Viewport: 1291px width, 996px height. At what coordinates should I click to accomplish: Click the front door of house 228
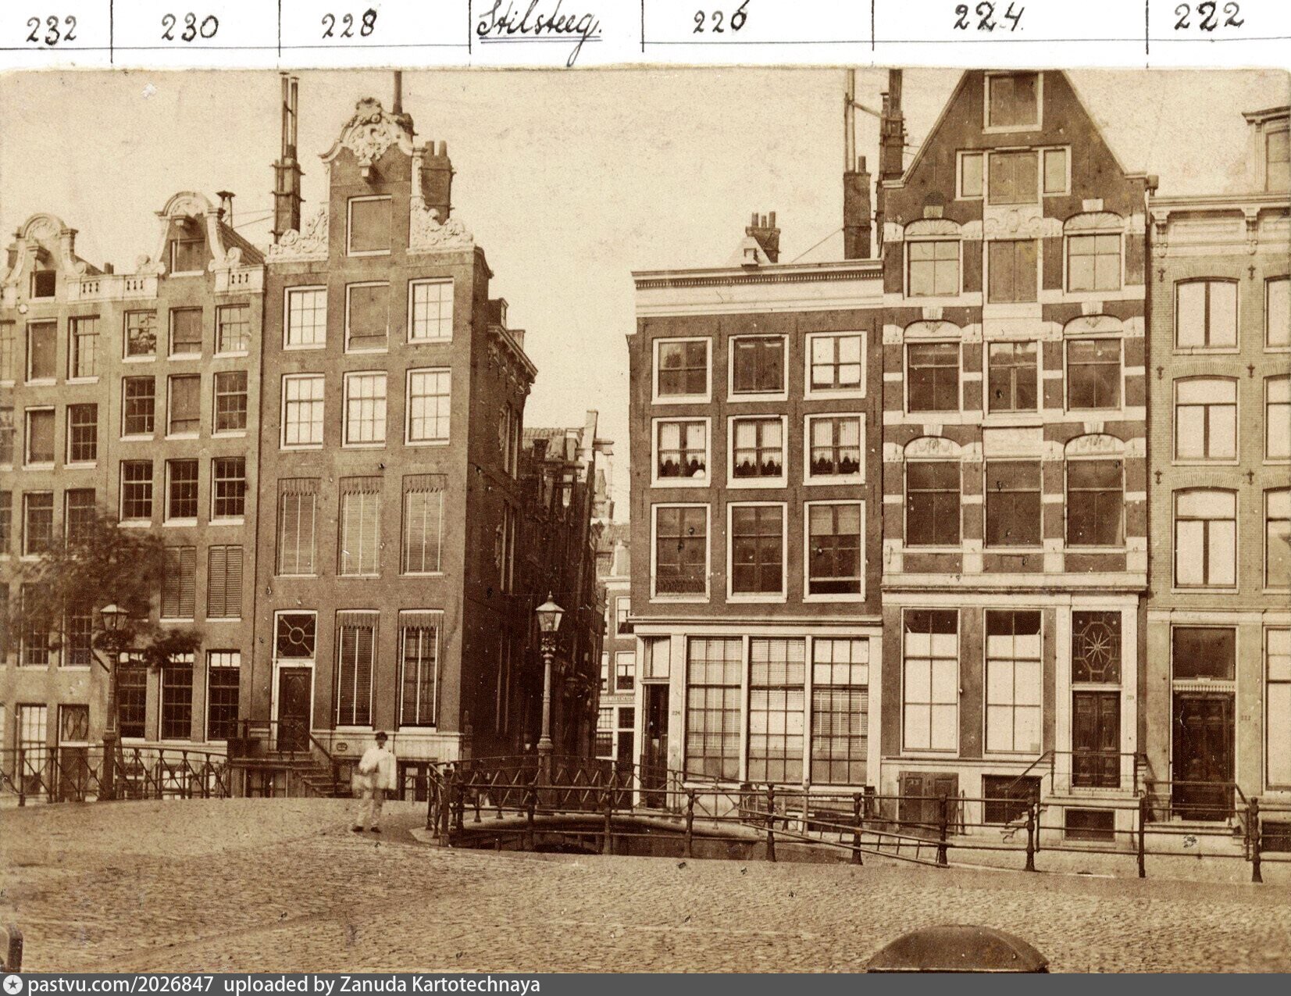coord(294,705)
